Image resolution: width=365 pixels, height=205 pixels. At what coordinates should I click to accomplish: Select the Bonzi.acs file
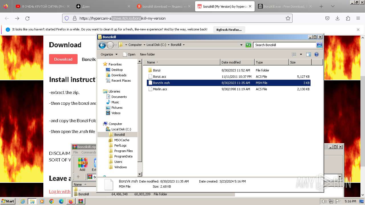[x=159, y=77]
